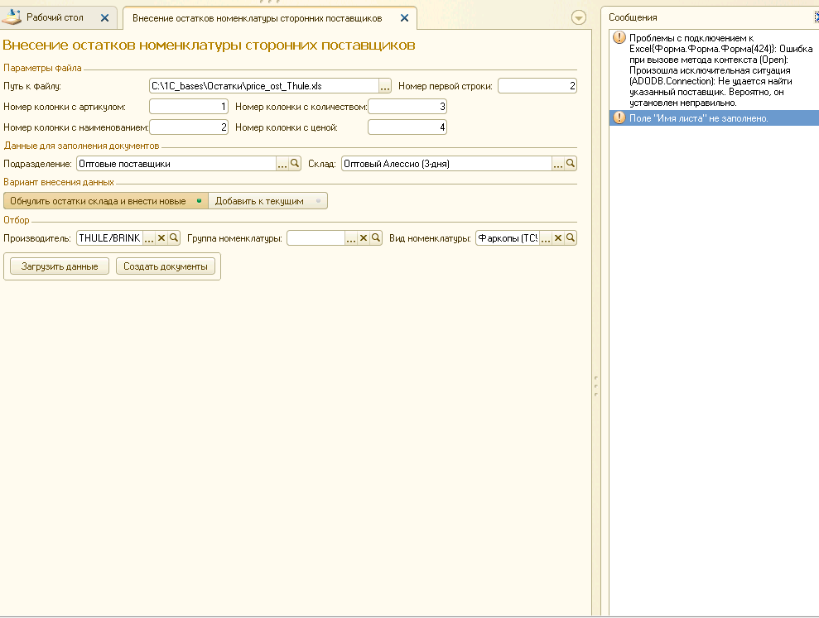The image size is (819, 618).
Task: Open Группа номенклатуры selection list
Action: tap(351, 238)
